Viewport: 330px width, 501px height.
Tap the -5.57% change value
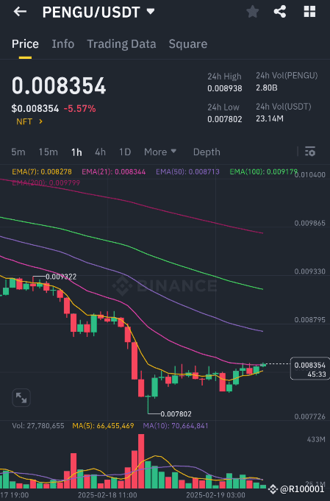(80, 109)
